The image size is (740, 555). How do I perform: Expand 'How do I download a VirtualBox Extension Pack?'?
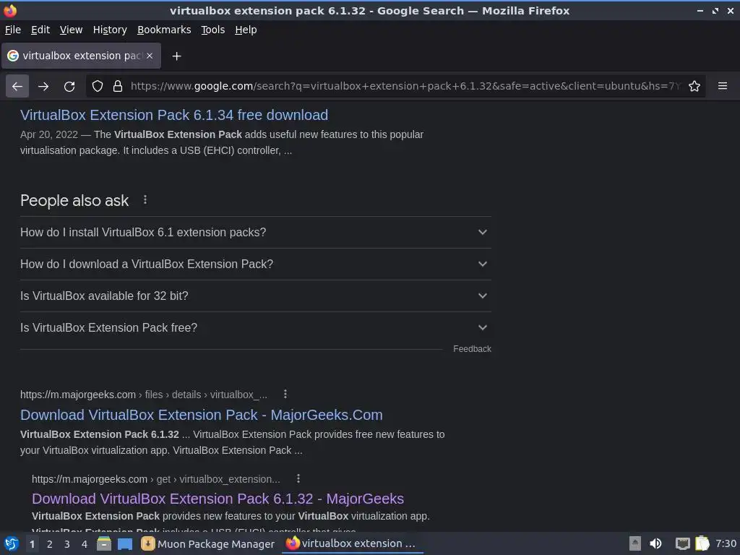[255, 264]
